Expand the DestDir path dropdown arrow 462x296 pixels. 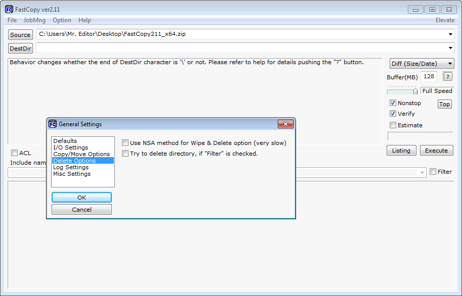450,48
